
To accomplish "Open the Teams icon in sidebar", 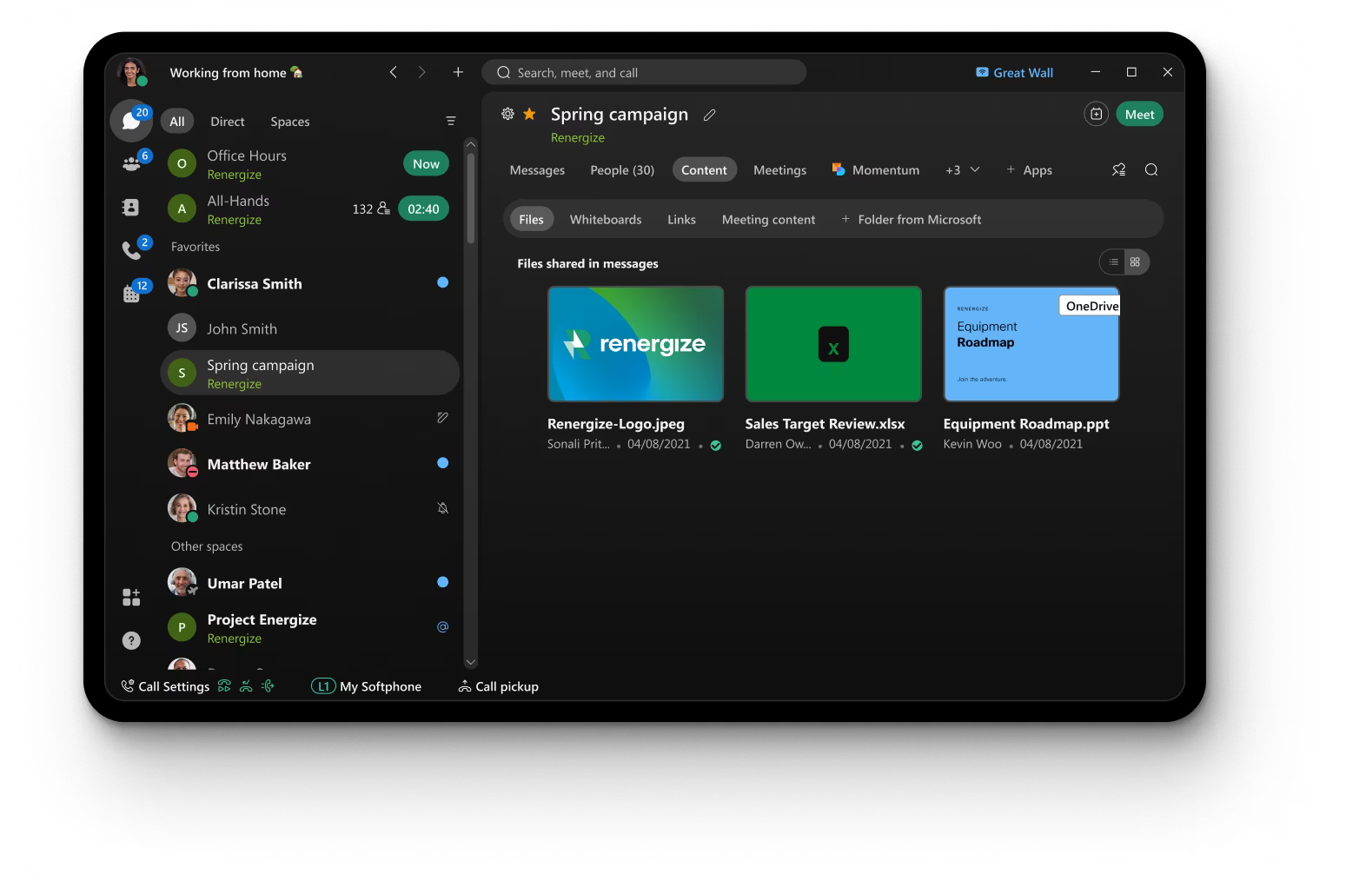I will tap(131, 162).
